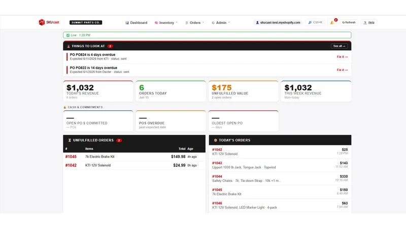Click the Help question mark icon
The height and width of the screenshot is (228, 406).
click(x=365, y=22)
